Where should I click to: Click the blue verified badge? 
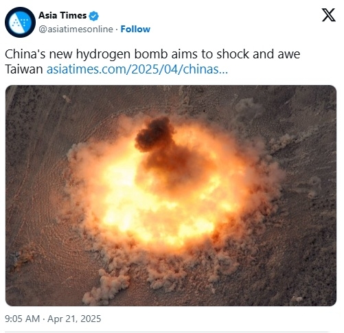click(x=94, y=16)
